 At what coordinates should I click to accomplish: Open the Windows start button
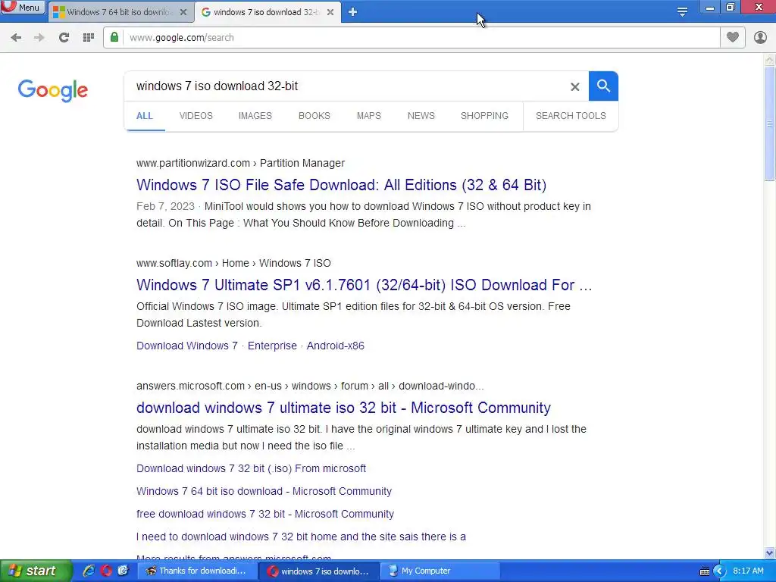click(36, 571)
